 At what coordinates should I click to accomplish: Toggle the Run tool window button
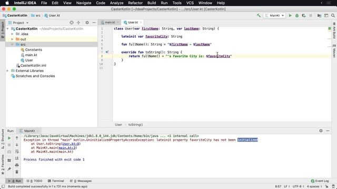click(x=15, y=181)
